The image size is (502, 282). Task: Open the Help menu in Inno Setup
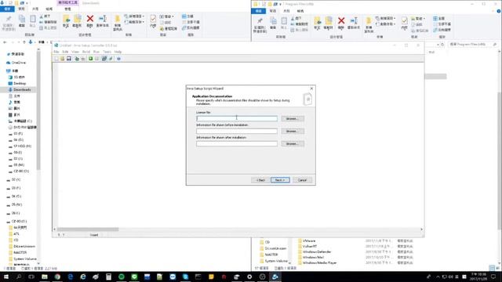pos(118,52)
